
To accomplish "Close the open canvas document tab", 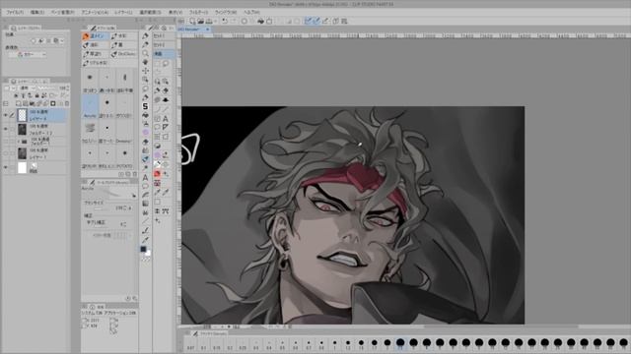I will point(208,29).
